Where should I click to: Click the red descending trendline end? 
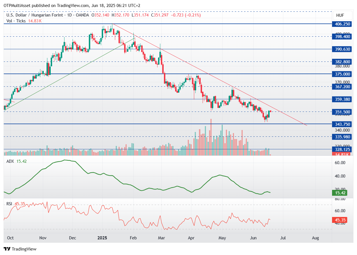pyautogui.click(x=307, y=125)
